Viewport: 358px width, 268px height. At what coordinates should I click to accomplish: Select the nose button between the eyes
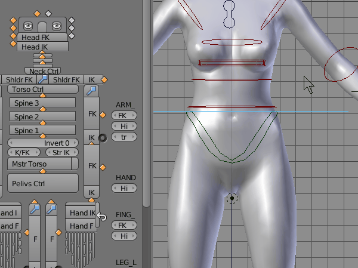[42, 27]
